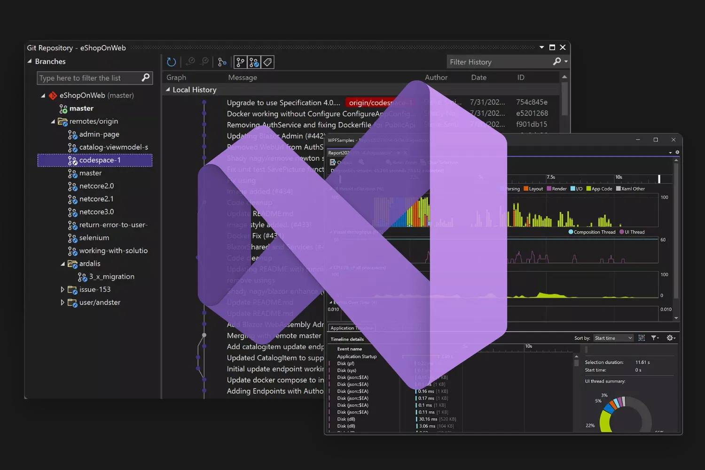Click the zoom-to-selection icon near Sort by
705x470 pixels.
641,337
